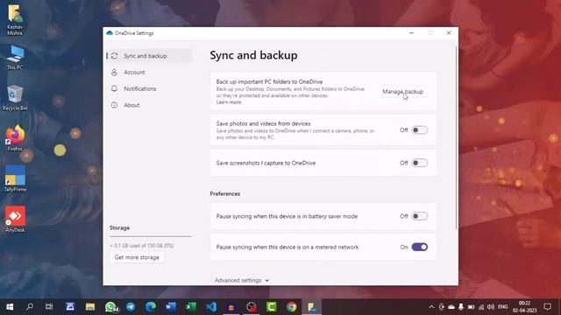Click the Account person icon
Image resolution: width=561 pixels, height=315 pixels.
(x=114, y=73)
